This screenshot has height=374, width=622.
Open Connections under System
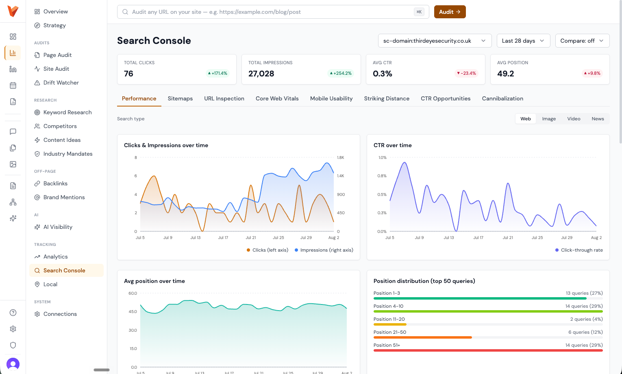(x=66, y=314)
